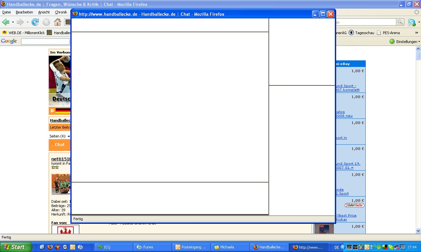
Task: Click the Skype toolbar icon
Action: (411, 22)
